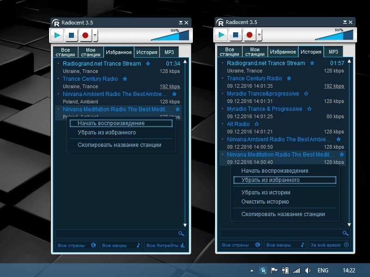
Task: Choose Убрать из избранного in right context menu
Action: point(284,180)
